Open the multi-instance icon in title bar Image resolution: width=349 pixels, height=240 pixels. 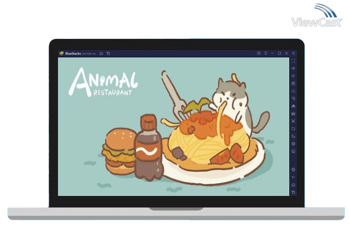(108, 53)
